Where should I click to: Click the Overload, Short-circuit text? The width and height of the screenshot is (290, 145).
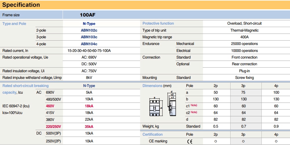[x=244, y=23]
